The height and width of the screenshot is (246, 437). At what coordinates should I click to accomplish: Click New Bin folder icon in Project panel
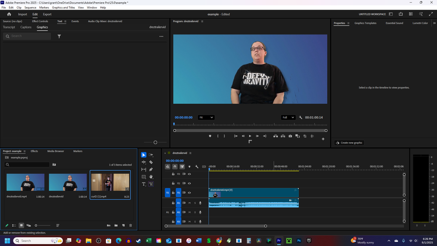point(116,225)
